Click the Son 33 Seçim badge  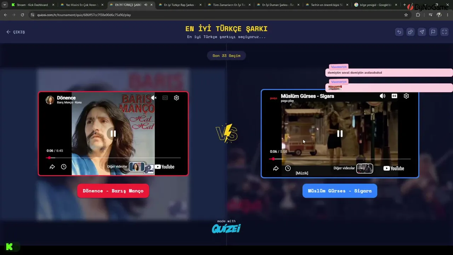226,56
